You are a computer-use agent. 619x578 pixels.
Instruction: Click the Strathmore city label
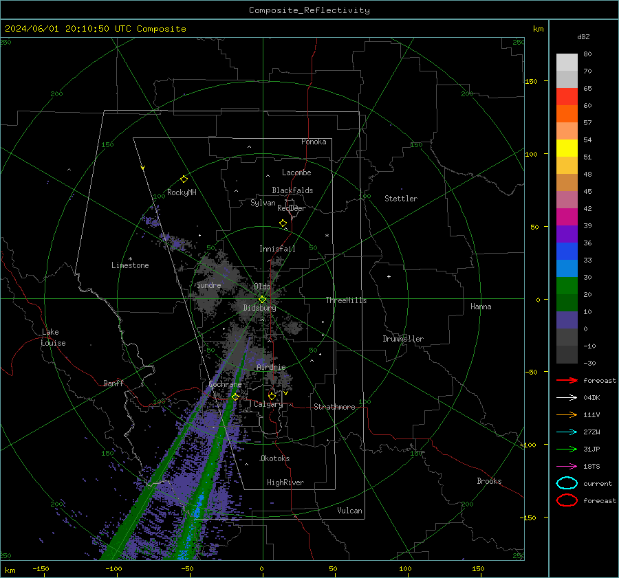334,407
